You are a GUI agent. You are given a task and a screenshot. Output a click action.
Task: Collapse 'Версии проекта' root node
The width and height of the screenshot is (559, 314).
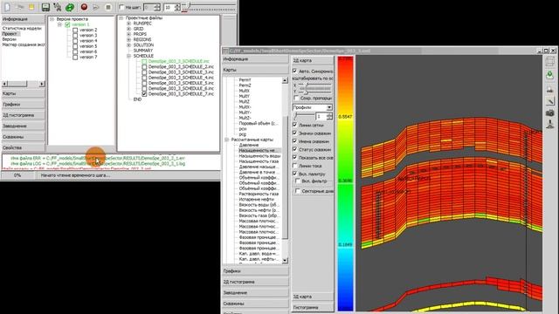(x=52, y=19)
